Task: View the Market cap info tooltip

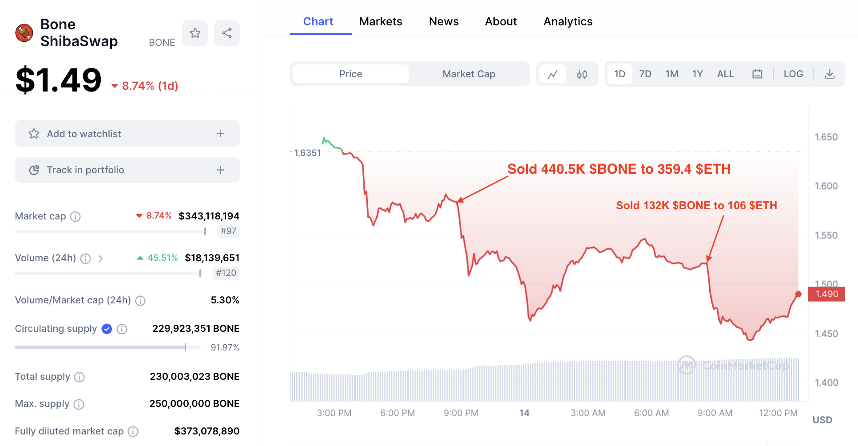Action: point(75,217)
